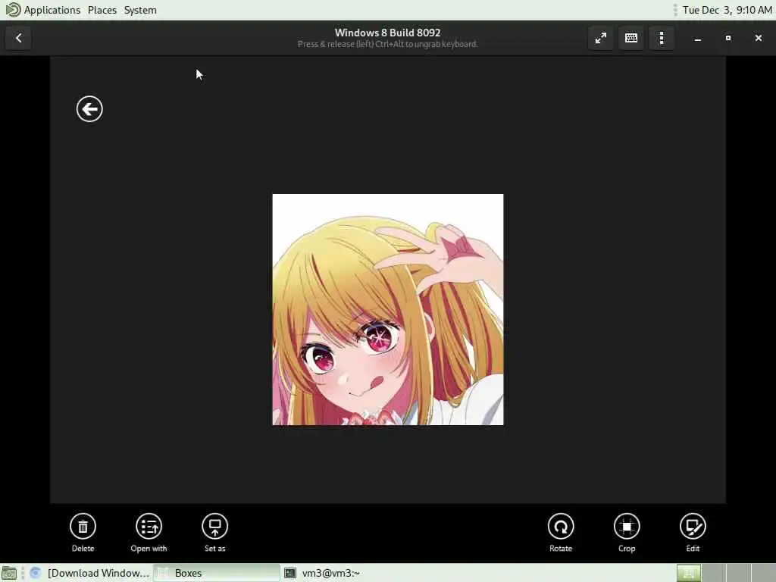Minimize the Boxes window

click(698, 38)
